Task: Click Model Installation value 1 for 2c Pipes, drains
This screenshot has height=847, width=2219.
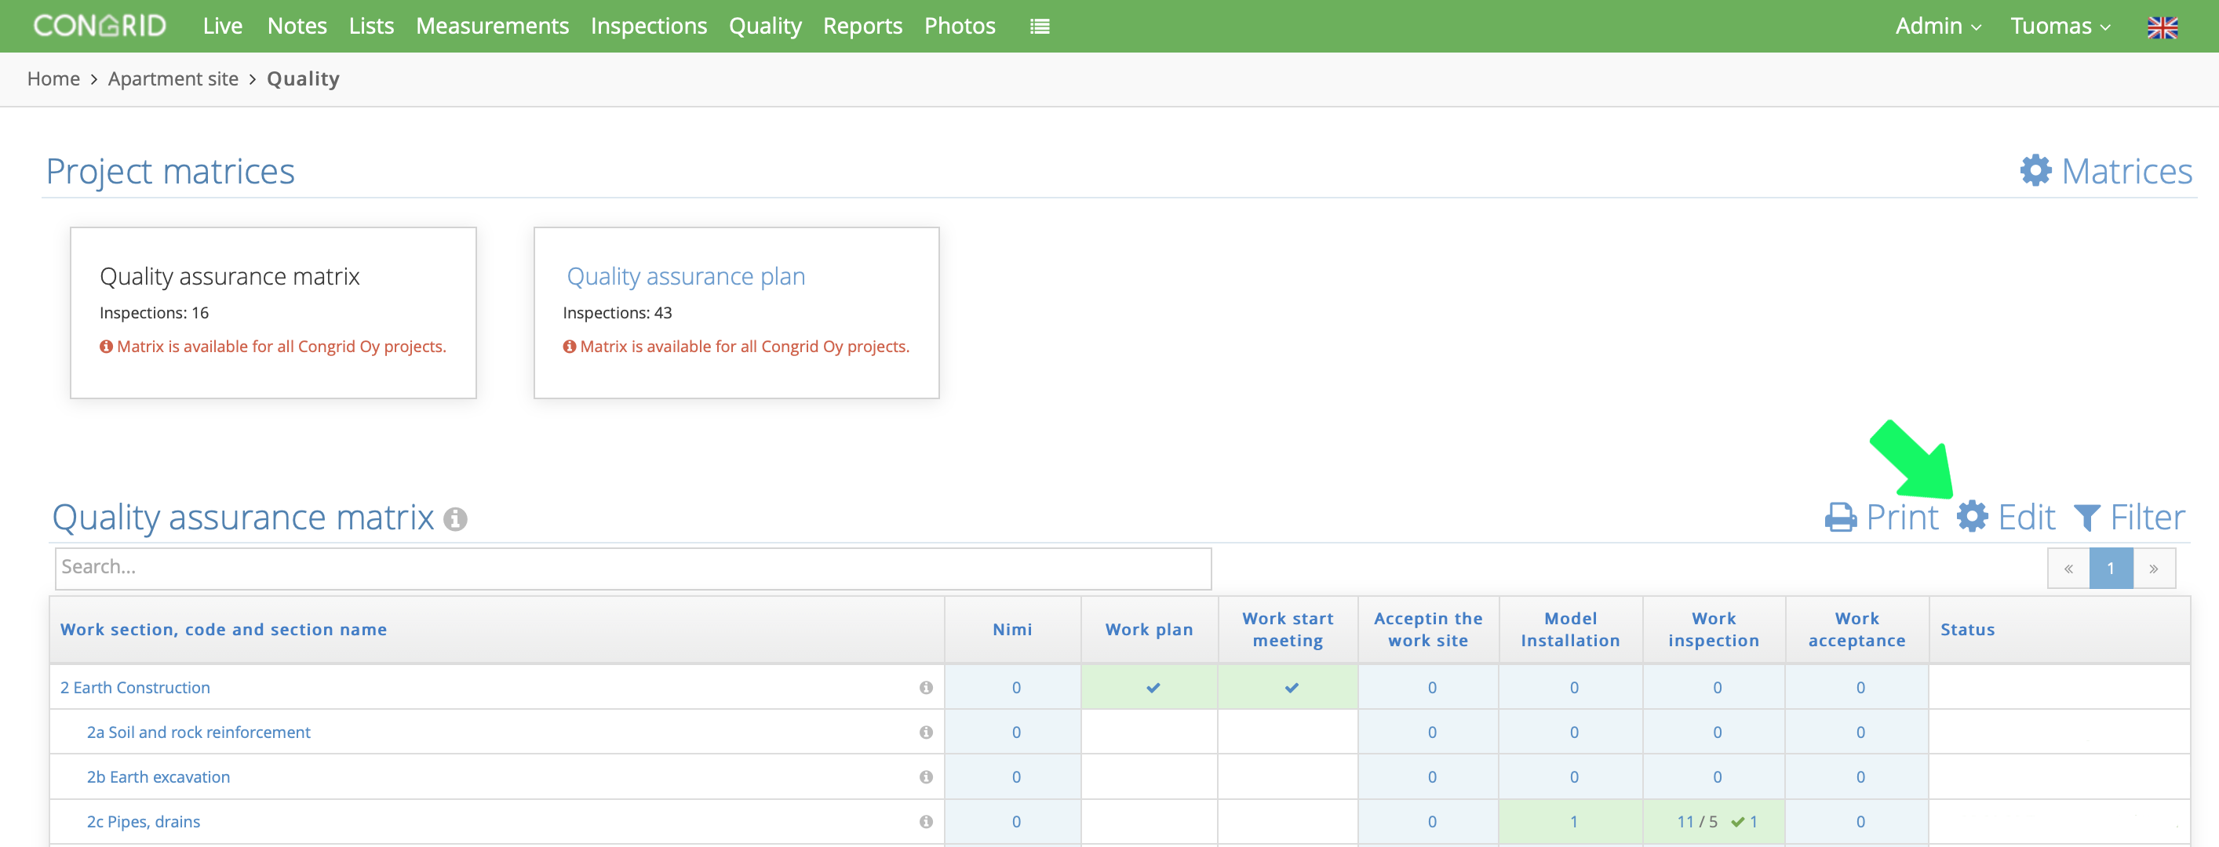Action: [x=1573, y=822]
